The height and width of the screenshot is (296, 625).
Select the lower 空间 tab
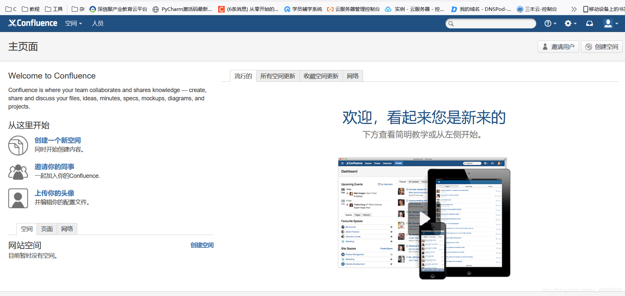pyautogui.click(x=27, y=229)
